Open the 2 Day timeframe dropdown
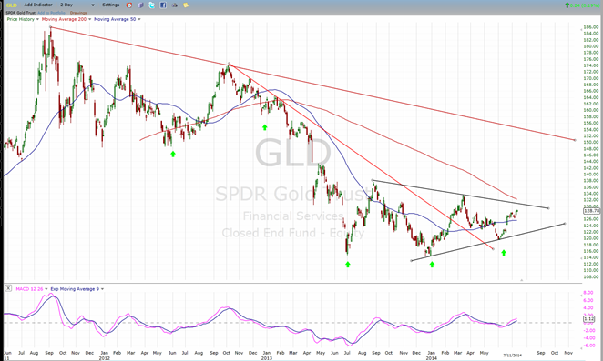The image size is (603, 361). (x=77, y=5)
